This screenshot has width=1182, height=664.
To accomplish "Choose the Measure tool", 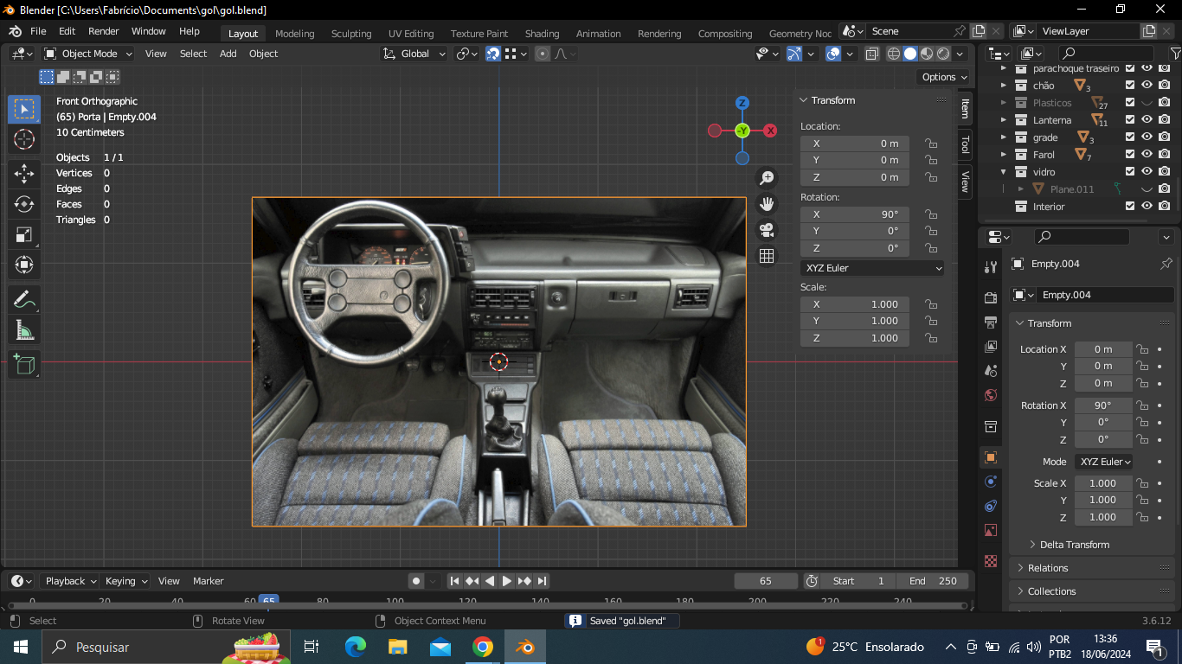I will click(24, 330).
